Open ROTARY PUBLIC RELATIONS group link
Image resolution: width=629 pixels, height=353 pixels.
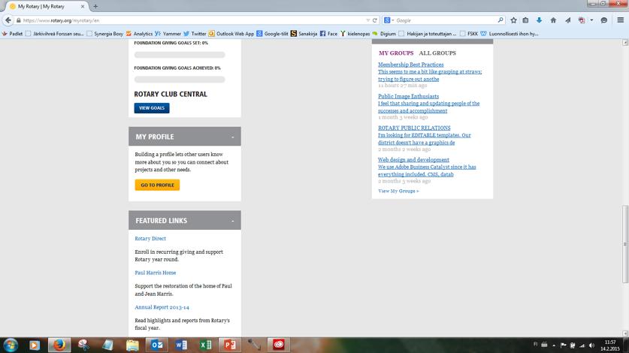[x=414, y=128]
